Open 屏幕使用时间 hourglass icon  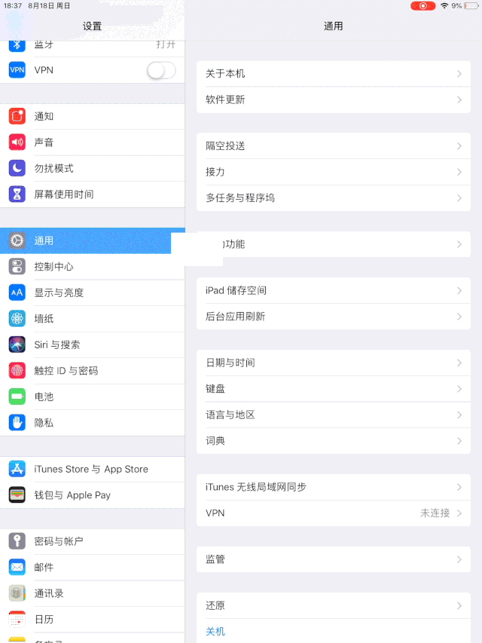[x=17, y=194]
